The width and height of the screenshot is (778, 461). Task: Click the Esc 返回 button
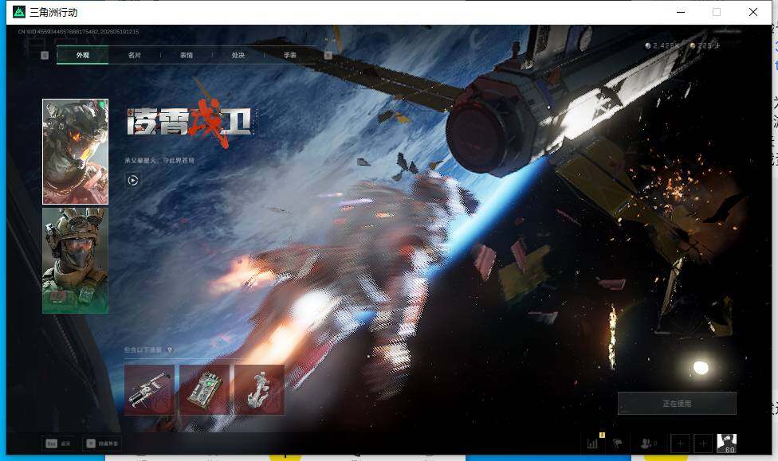tap(58, 443)
